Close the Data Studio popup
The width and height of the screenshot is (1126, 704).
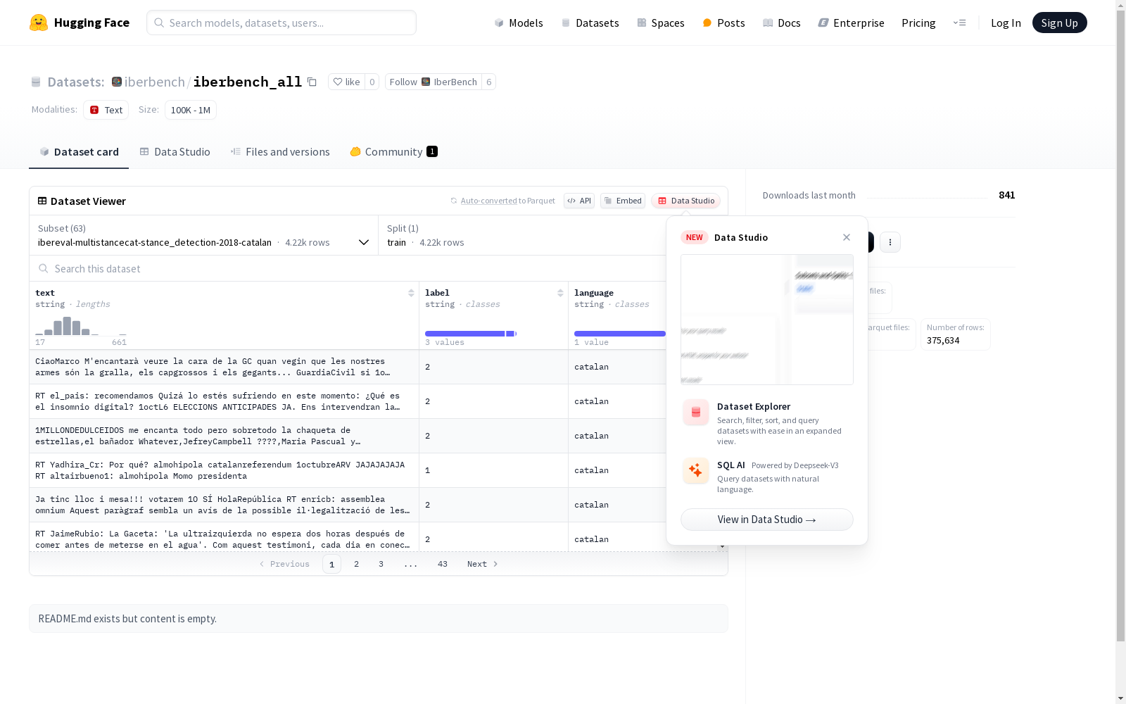[x=847, y=237]
